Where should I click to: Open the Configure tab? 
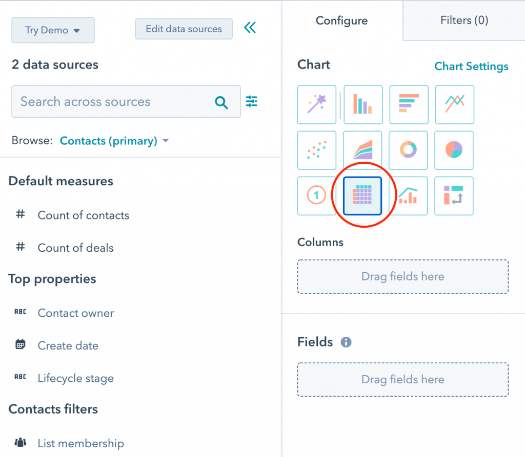pyautogui.click(x=341, y=21)
